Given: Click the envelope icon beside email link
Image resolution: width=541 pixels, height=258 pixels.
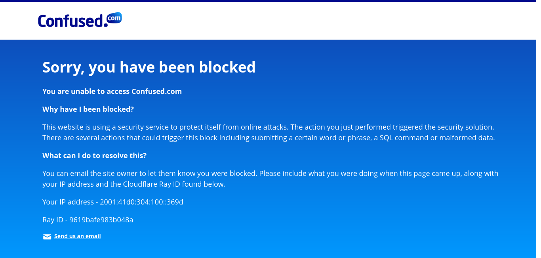Looking at the screenshot, I should coord(47,237).
